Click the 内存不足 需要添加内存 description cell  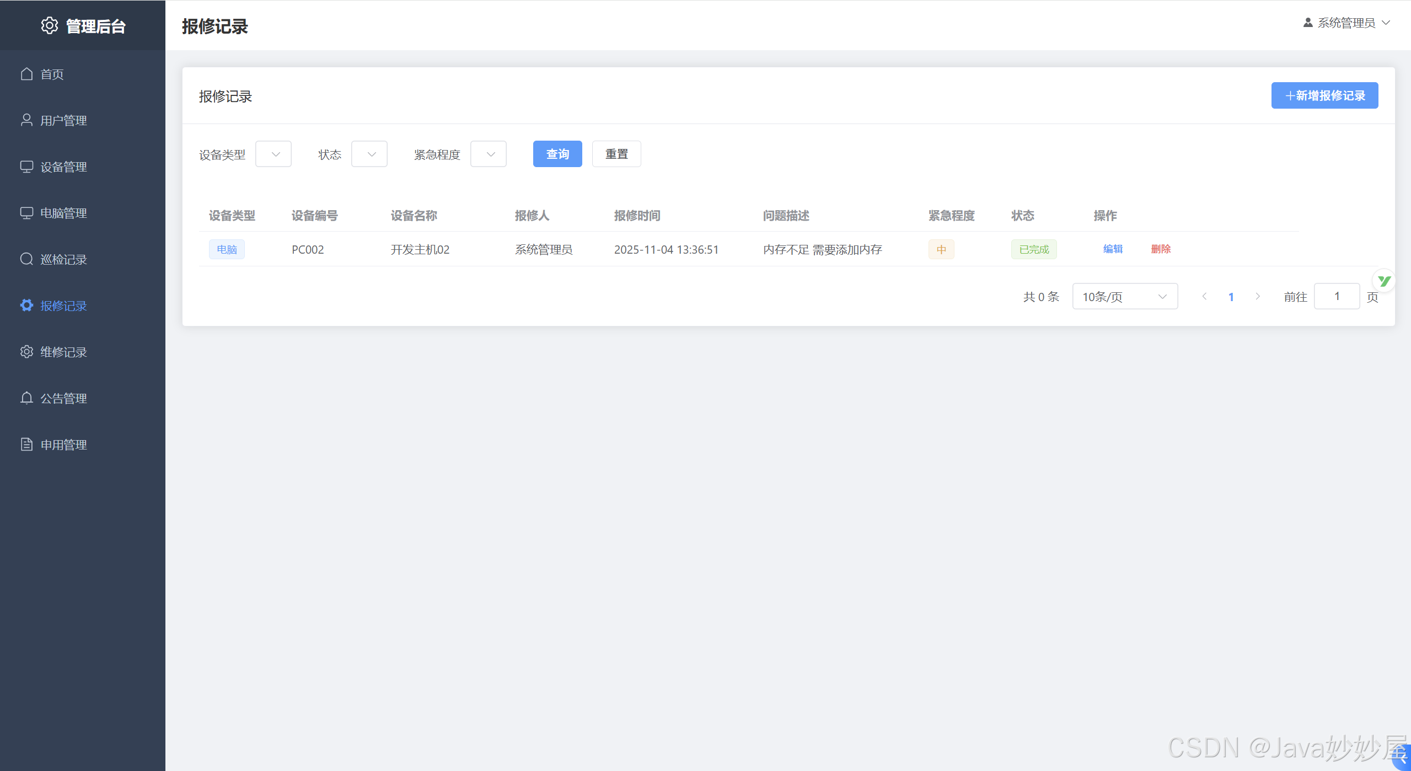point(823,250)
